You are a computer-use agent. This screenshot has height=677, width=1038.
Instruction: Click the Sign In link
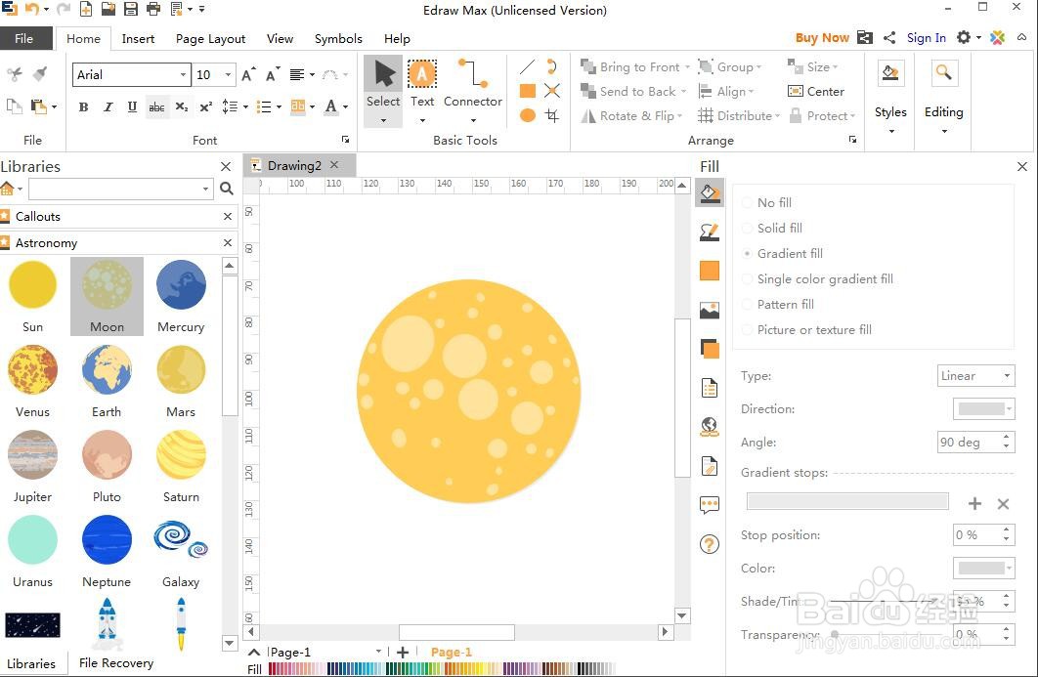(x=927, y=38)
